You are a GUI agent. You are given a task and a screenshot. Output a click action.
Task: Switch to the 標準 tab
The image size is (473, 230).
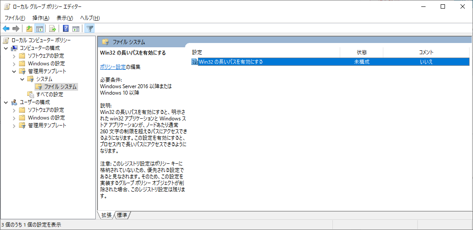point(122,215)
